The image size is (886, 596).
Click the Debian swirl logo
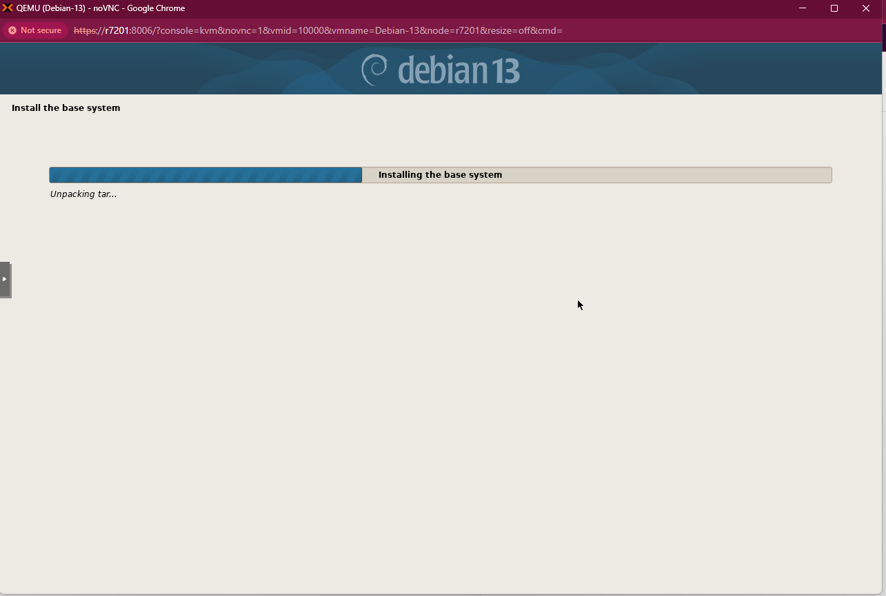[374, 70]
